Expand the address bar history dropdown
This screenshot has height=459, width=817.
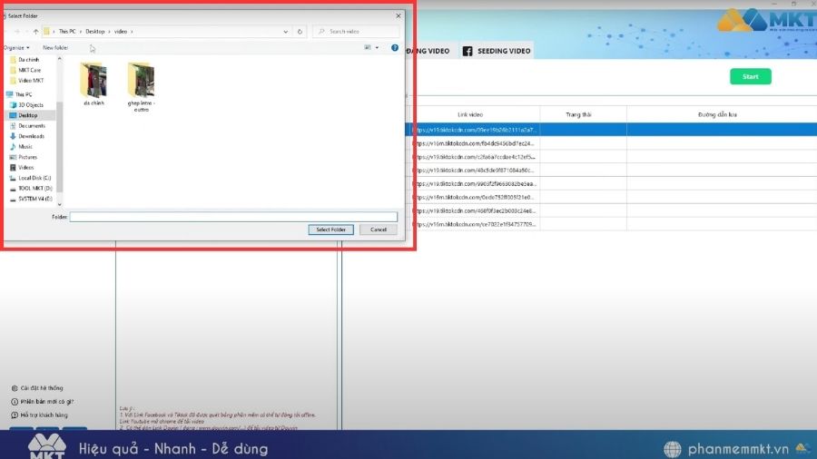pyautogui.click(x=286, y=32)
